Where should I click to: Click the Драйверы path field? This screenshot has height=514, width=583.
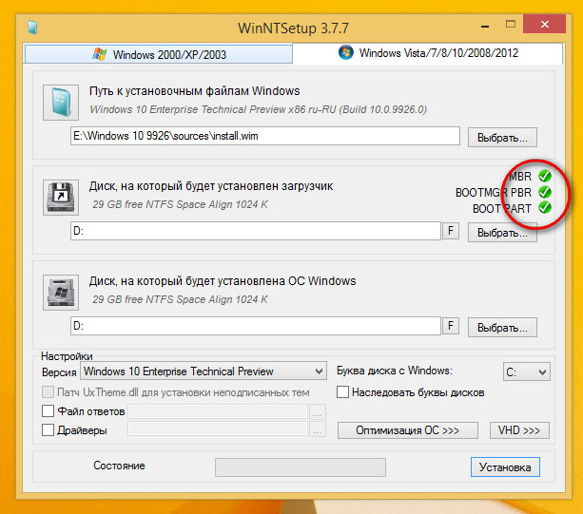(x=218, y=428)
